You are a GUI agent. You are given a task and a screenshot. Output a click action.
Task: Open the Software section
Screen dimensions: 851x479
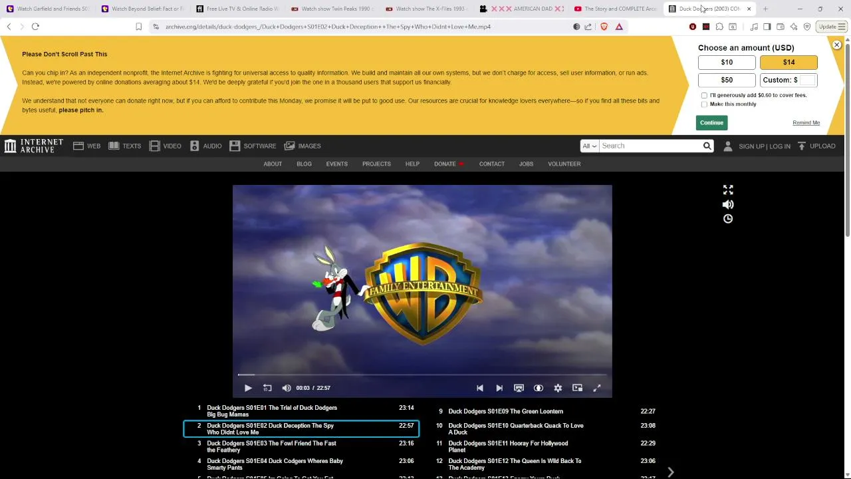pos(253,146)
